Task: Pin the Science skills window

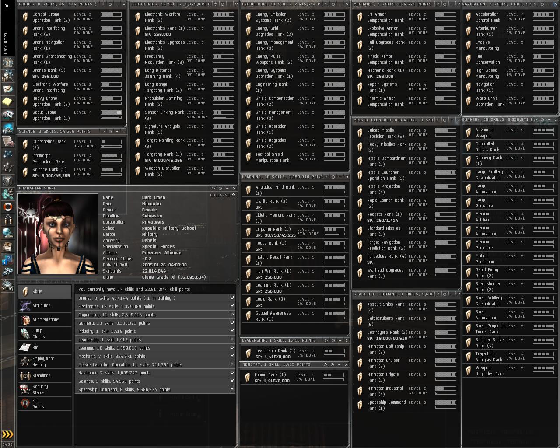Action: 103,131
